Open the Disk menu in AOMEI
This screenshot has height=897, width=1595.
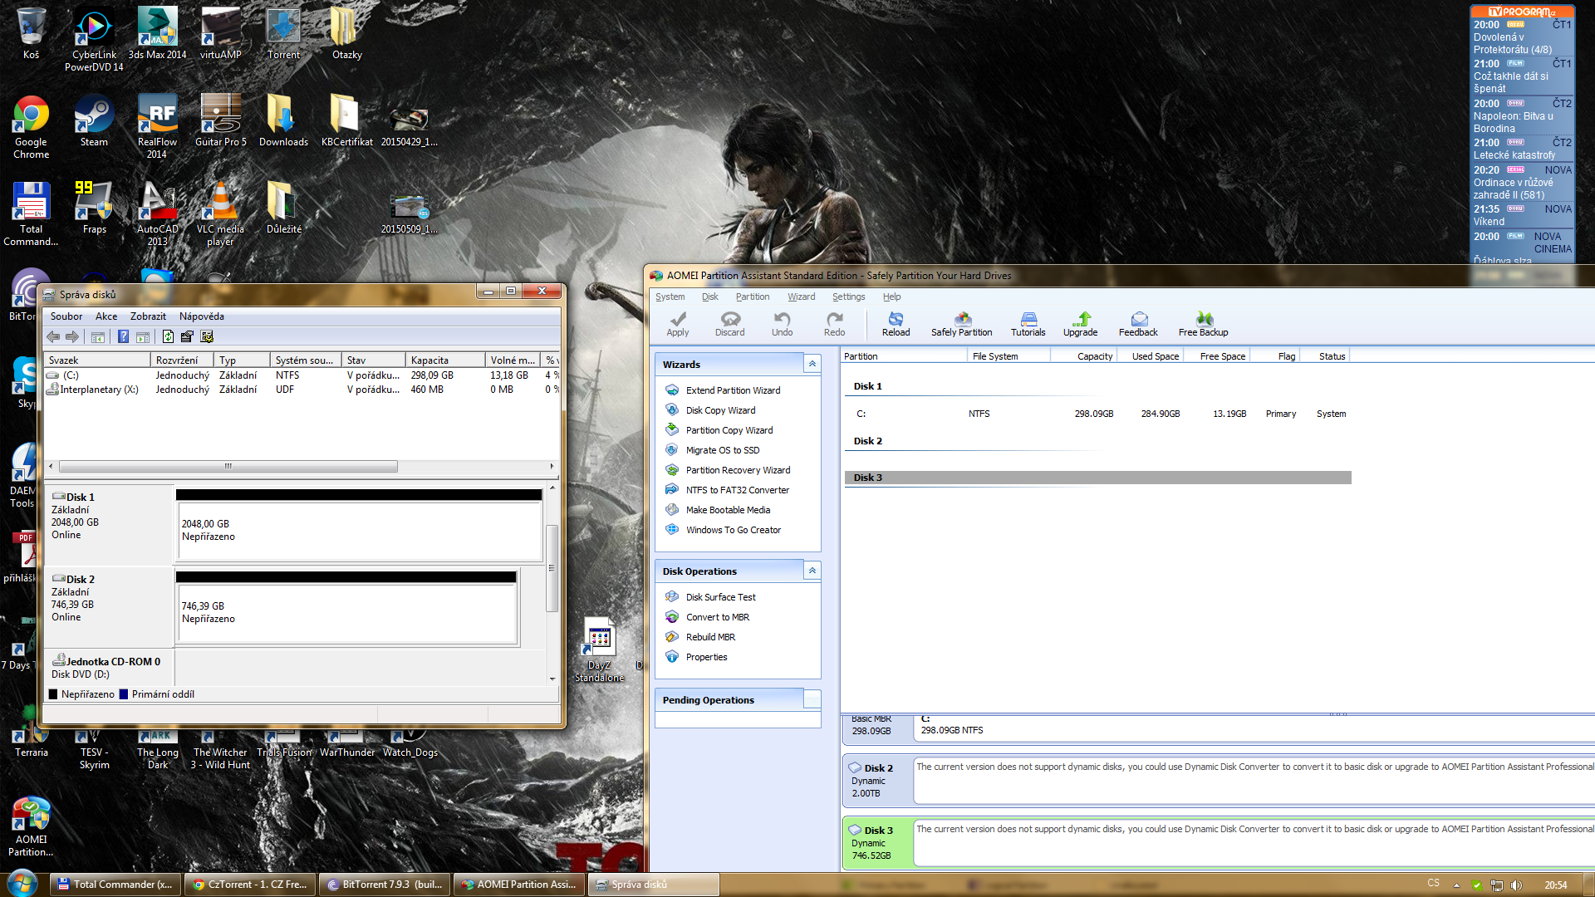coord(710,297)
